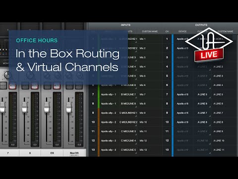Solo mixer channel 8
The height and width of the screenshot is (179, 238).
[x=25, y=86]
